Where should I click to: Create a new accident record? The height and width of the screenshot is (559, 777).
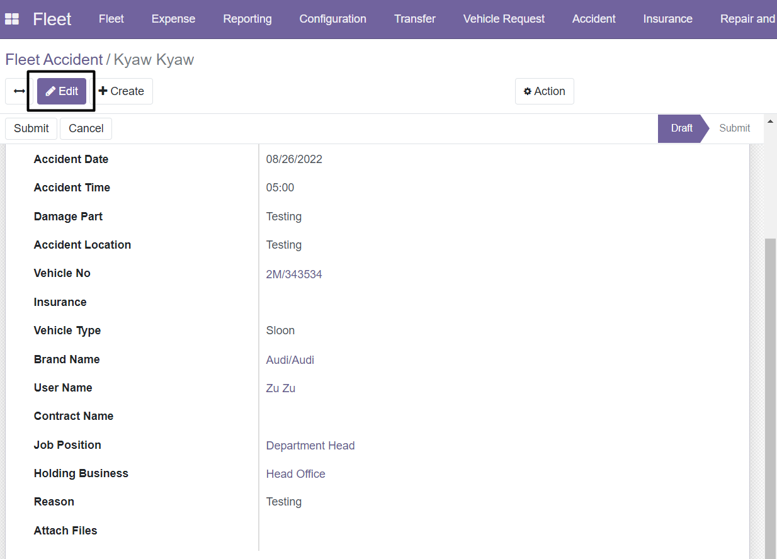[x=122, y=91]
